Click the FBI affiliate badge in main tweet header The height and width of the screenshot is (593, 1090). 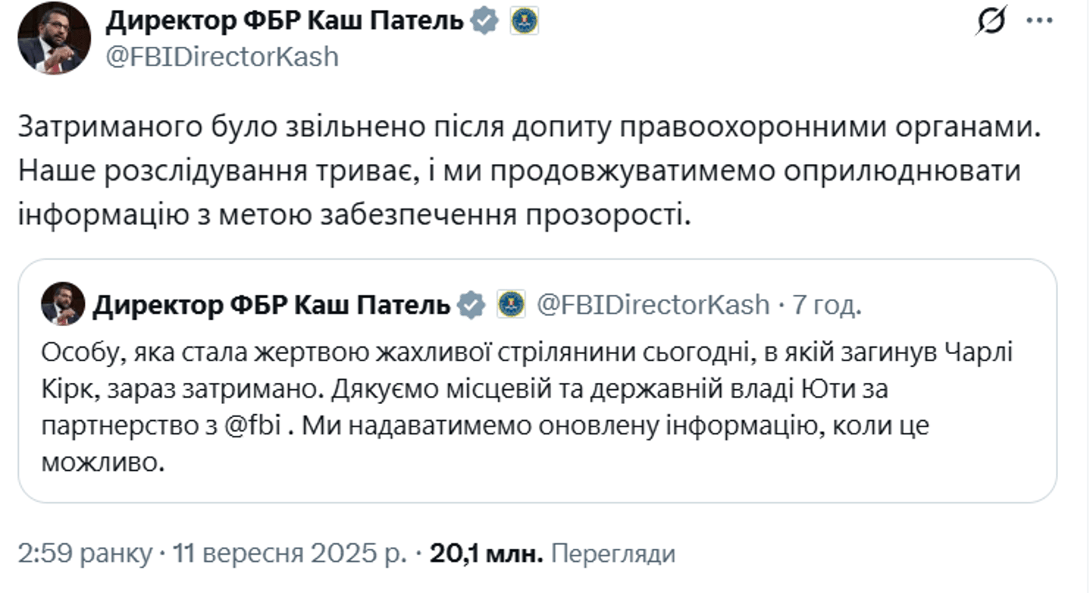click(526, 22)
